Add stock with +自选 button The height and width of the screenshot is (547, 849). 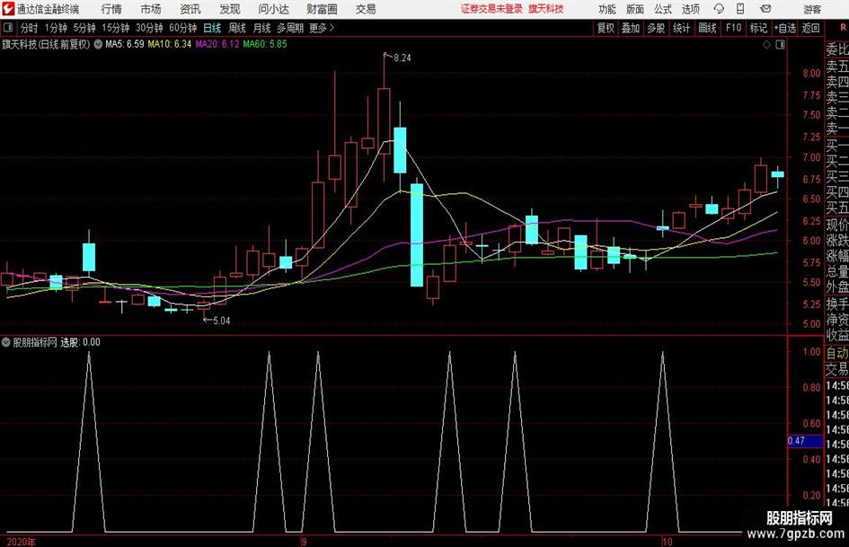pyautogui.click(x=785, y=28)
